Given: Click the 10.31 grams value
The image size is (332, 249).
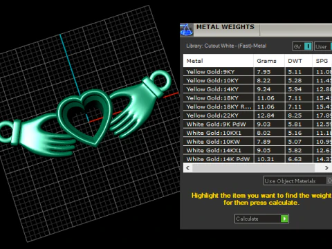Looking at the screenshot, I should pos(266,159).
